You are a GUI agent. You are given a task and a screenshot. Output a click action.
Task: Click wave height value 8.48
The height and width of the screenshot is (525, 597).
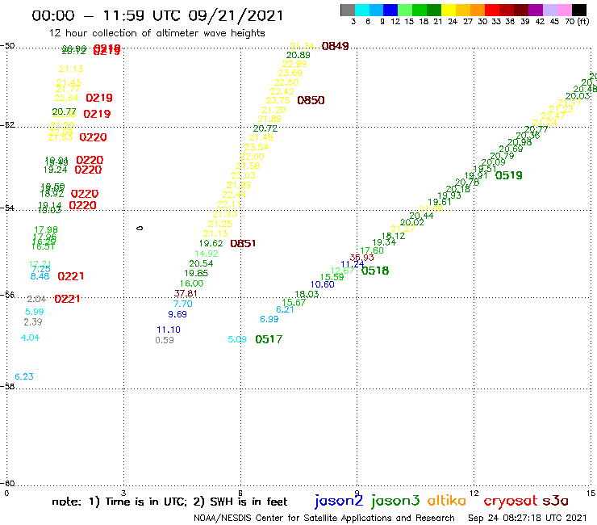40,276
